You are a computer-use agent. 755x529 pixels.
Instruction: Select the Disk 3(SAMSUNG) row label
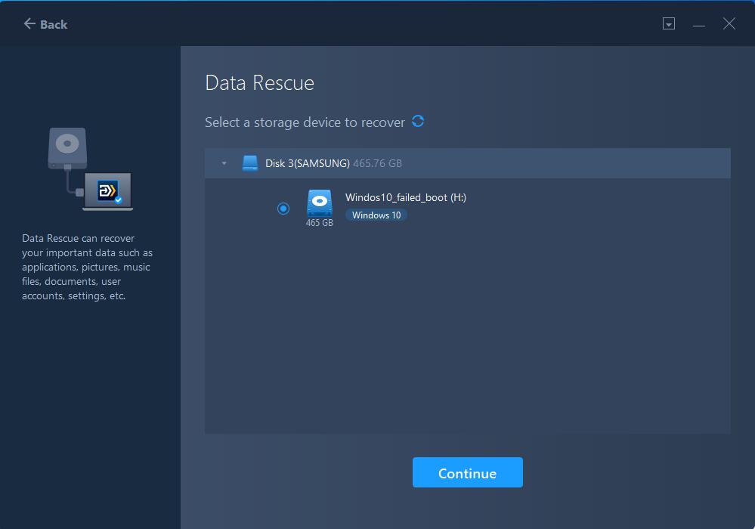pos(307,163)
